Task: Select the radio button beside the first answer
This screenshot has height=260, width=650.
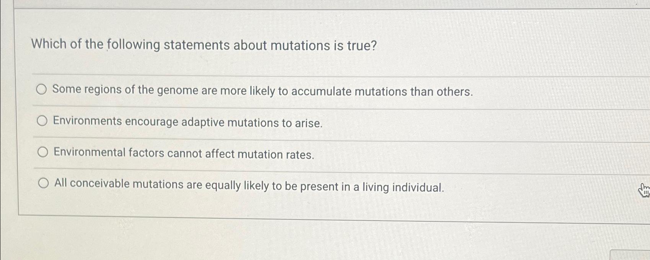Action: point(42,90)
